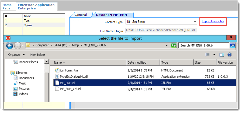Sort files by Size column header
This screenshot has height=113, width=242.
coord(205,63)
